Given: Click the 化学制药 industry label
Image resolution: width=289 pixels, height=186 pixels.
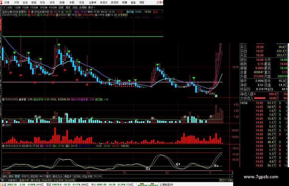Looking at the screenshot, I should (122, 15).
